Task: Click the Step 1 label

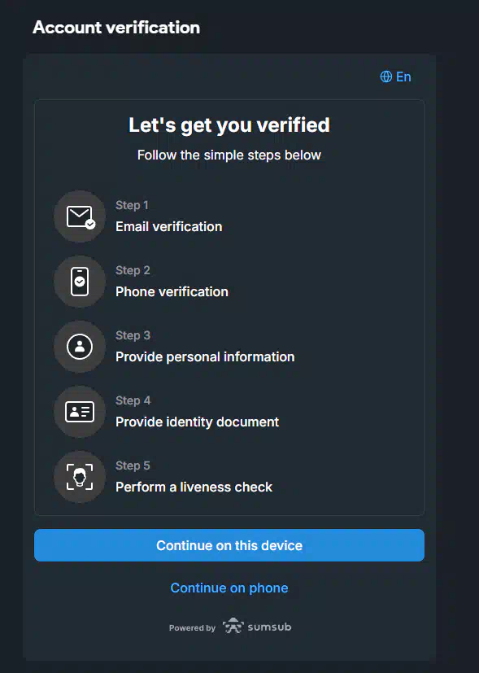Action: [x=132, y=205]
